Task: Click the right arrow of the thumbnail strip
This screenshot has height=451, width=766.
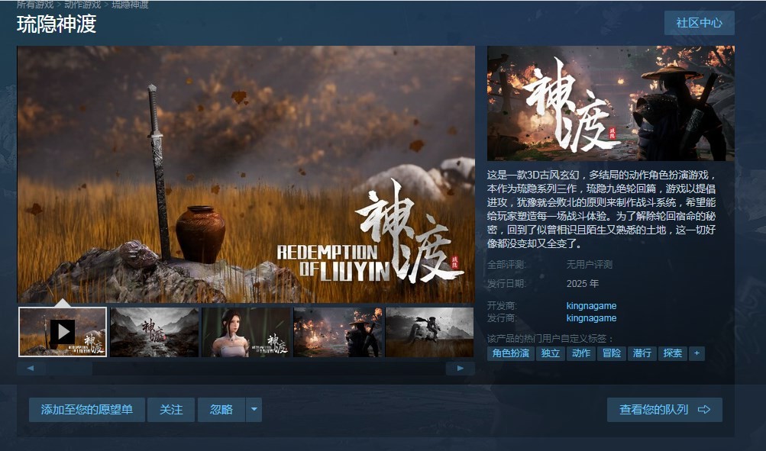Action: 460,369
